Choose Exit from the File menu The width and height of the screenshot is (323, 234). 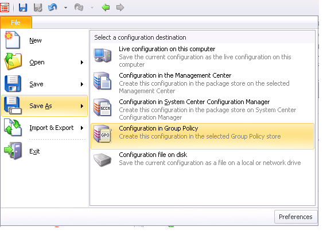(34, 151)
